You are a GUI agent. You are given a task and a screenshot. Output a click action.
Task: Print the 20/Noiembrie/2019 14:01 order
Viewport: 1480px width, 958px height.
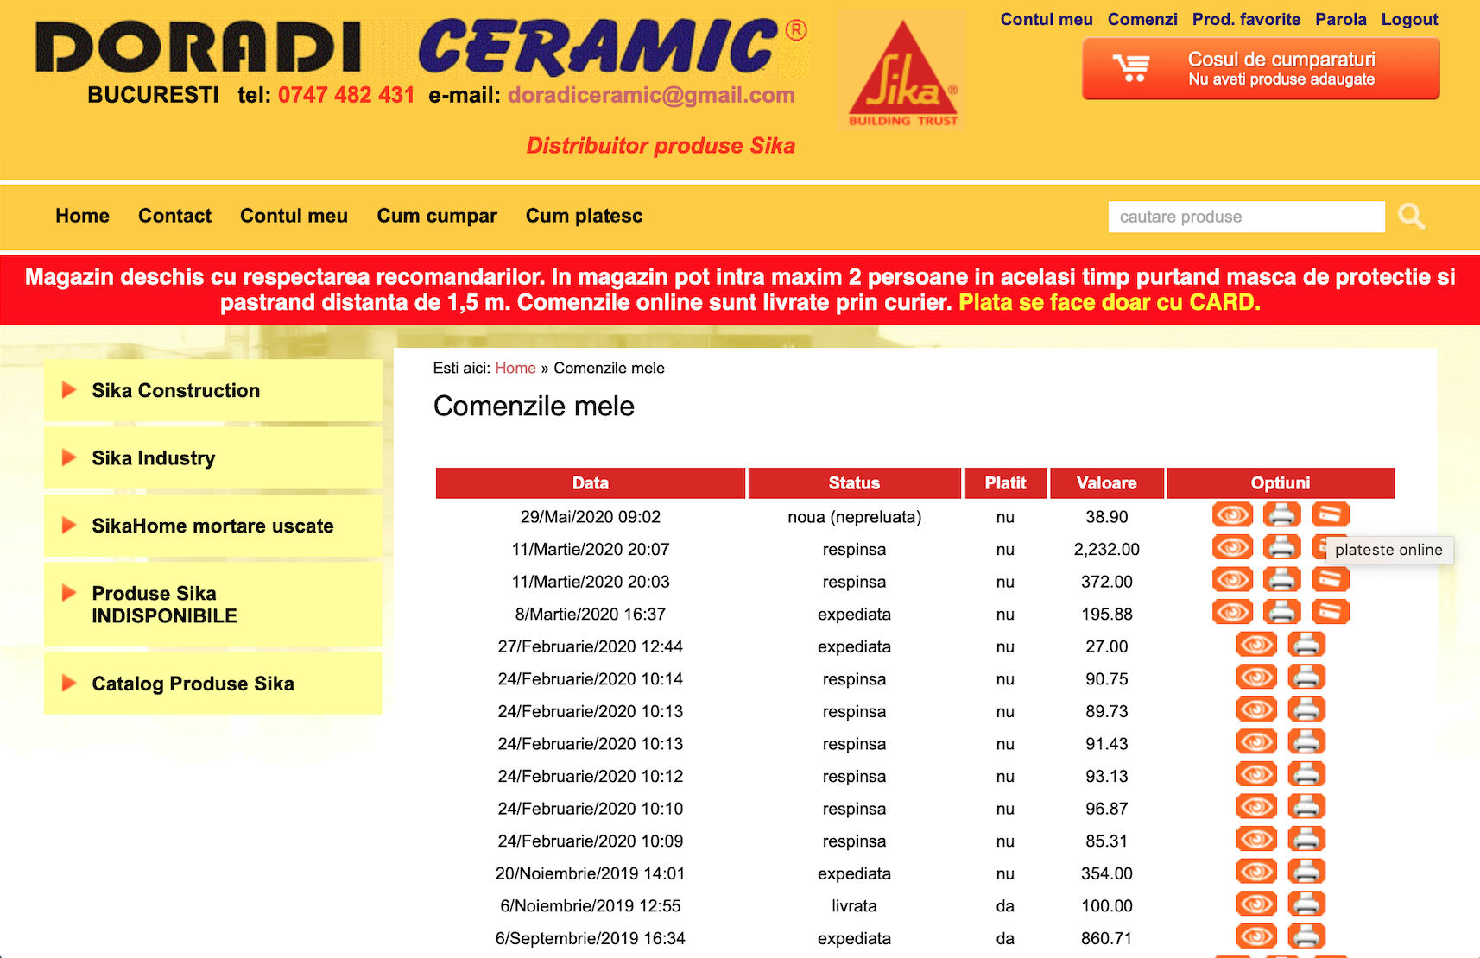pyautogui.click(x=1306, y=871)
